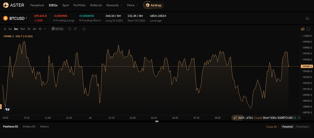Screen dimensions: 314x138
Task: Switch to the Orders tab
Action: point(29,126)
